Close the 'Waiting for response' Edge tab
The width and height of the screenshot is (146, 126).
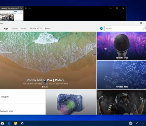point(21,8)
